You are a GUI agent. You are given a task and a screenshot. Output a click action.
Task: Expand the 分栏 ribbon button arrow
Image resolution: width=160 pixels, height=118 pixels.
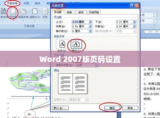45,21
